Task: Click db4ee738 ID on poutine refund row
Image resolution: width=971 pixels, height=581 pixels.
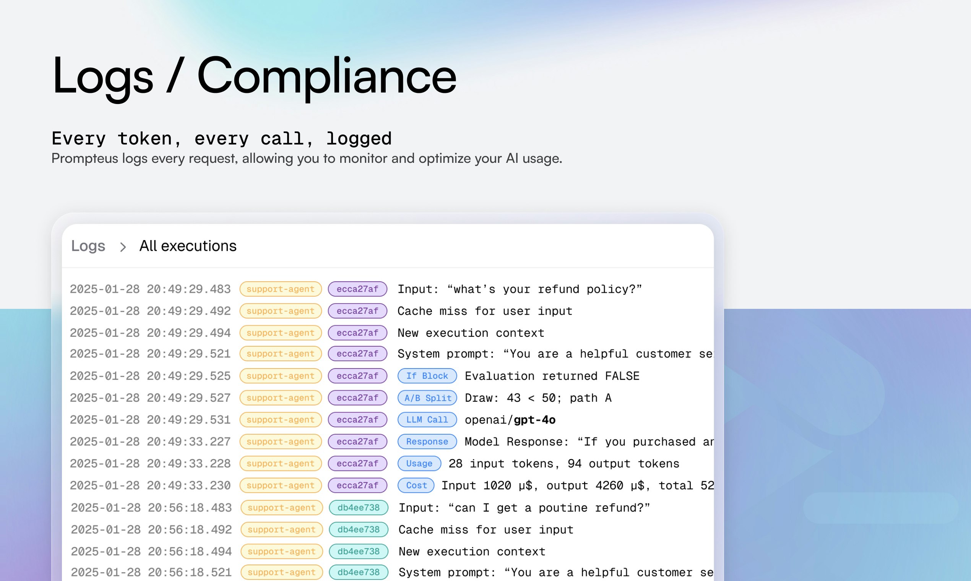Action: (358, 507)
